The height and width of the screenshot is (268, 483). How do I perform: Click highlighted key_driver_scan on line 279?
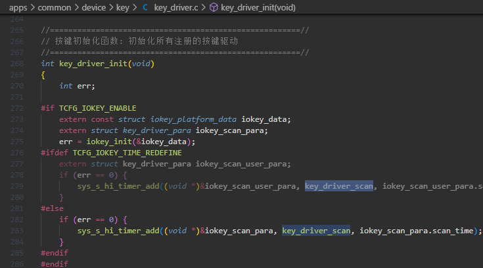(x=339, y=186)
